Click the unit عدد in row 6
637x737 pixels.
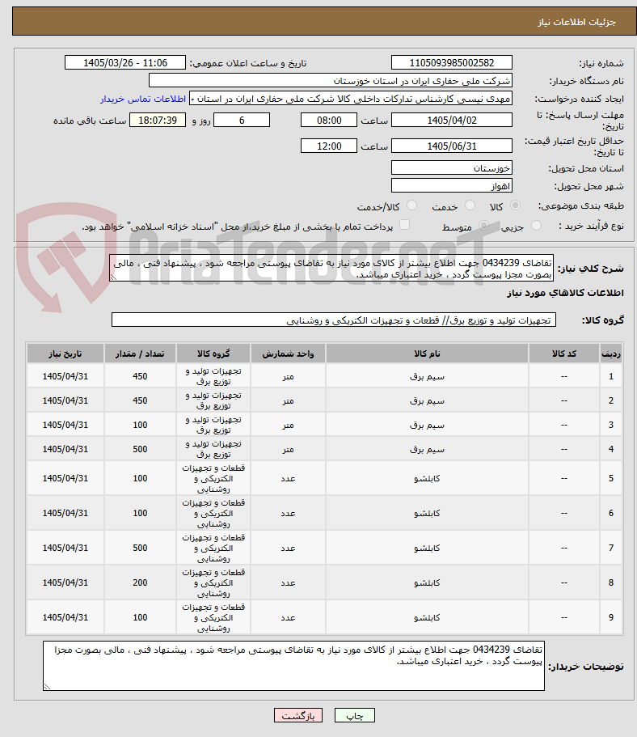point(288,513)
